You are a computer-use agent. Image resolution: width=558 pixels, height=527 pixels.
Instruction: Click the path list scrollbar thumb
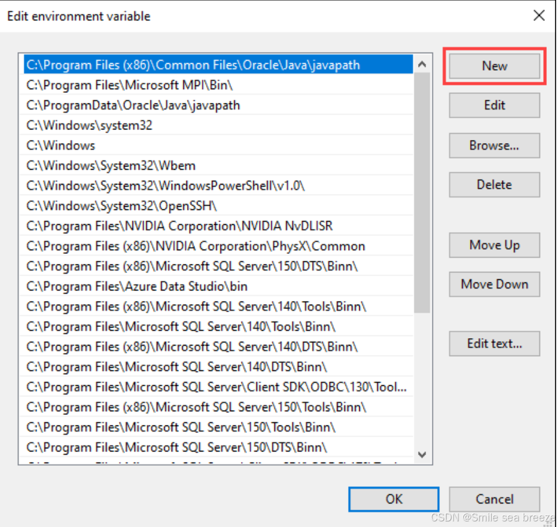pyautogui.click(x=422, y=193)
